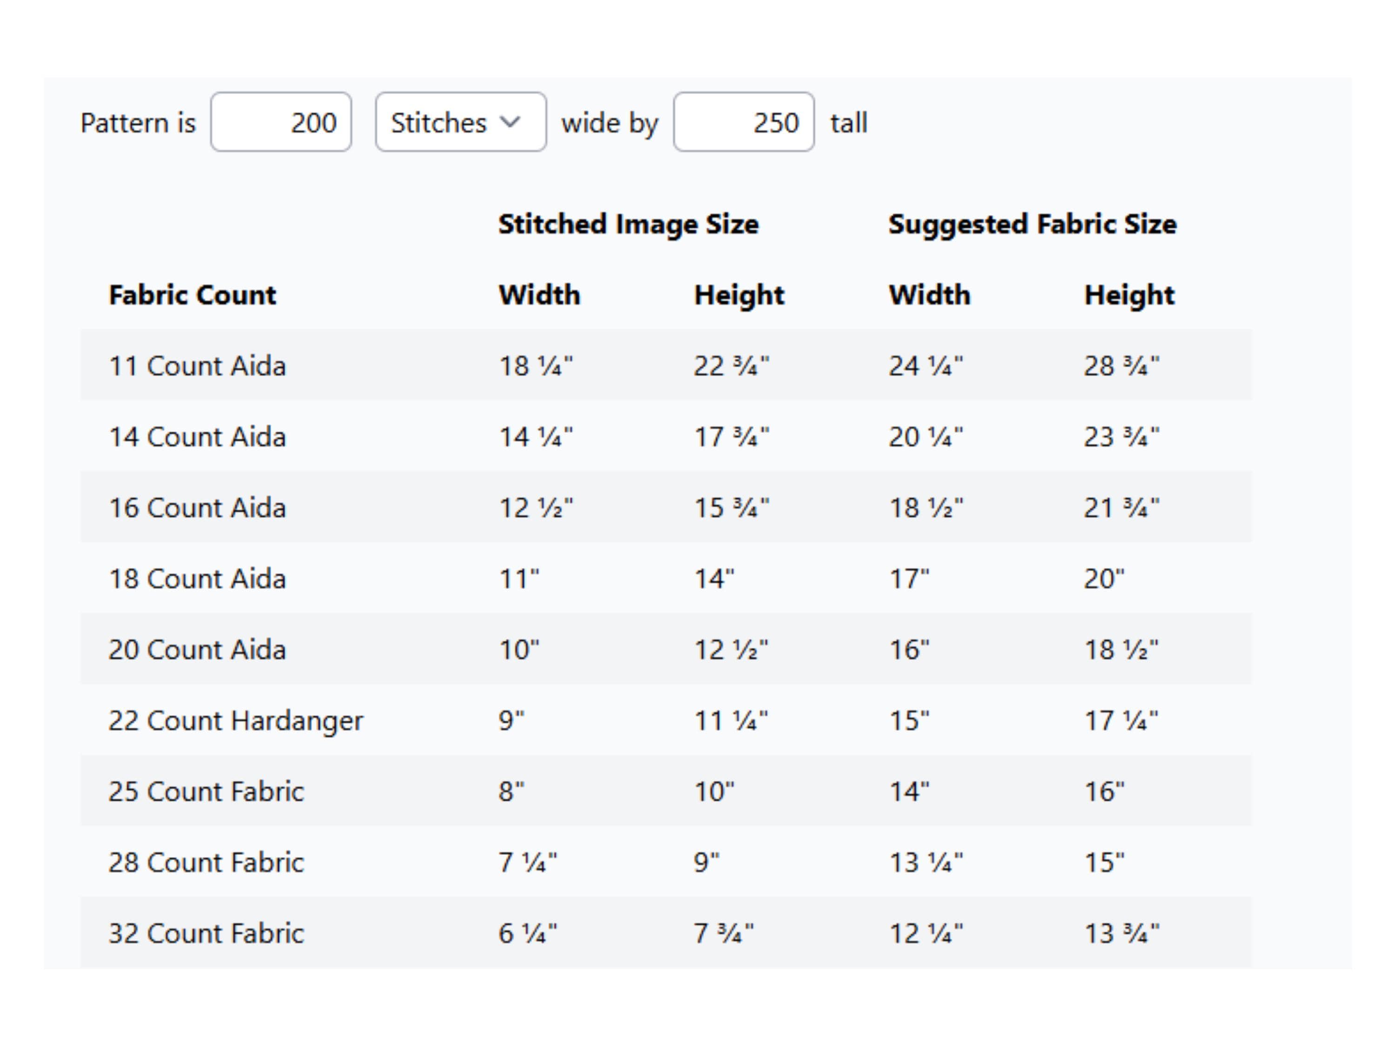The width and height of the screenshot is (1396, 1047).
Task: Click the 11 ¼" stitched height for Hardanger
Action: point(731,721)
